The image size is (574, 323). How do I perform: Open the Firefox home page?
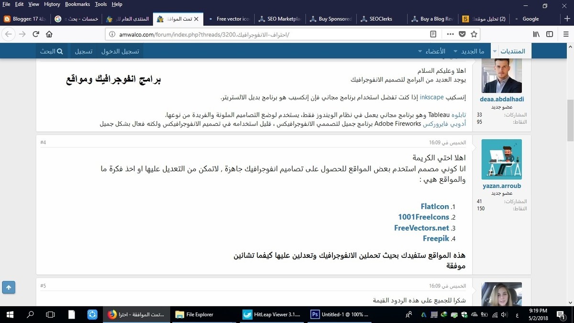click(x=49, y=34)
